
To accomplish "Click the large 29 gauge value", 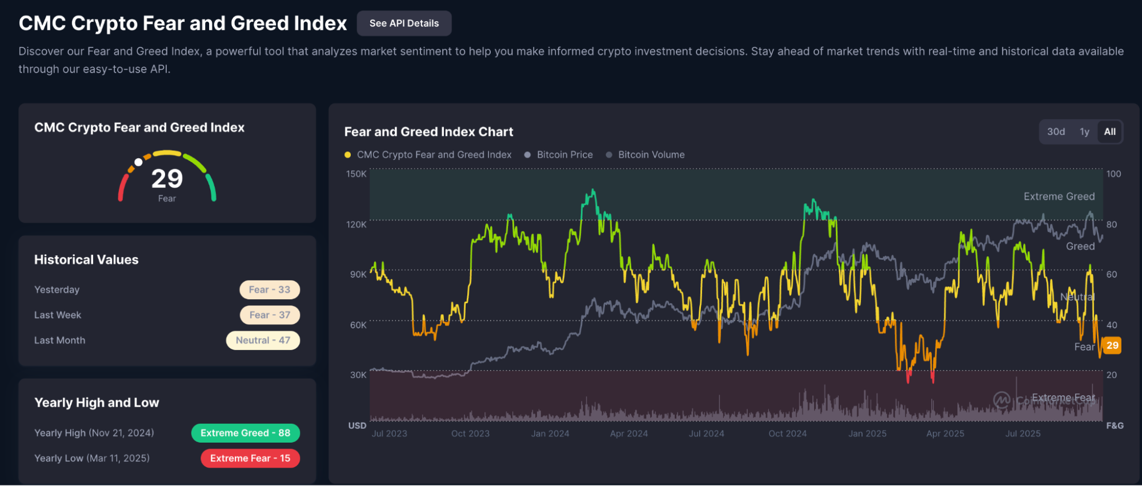I will coord(167,179).
